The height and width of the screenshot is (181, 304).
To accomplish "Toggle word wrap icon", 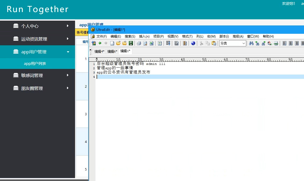I will pos(168,43).
